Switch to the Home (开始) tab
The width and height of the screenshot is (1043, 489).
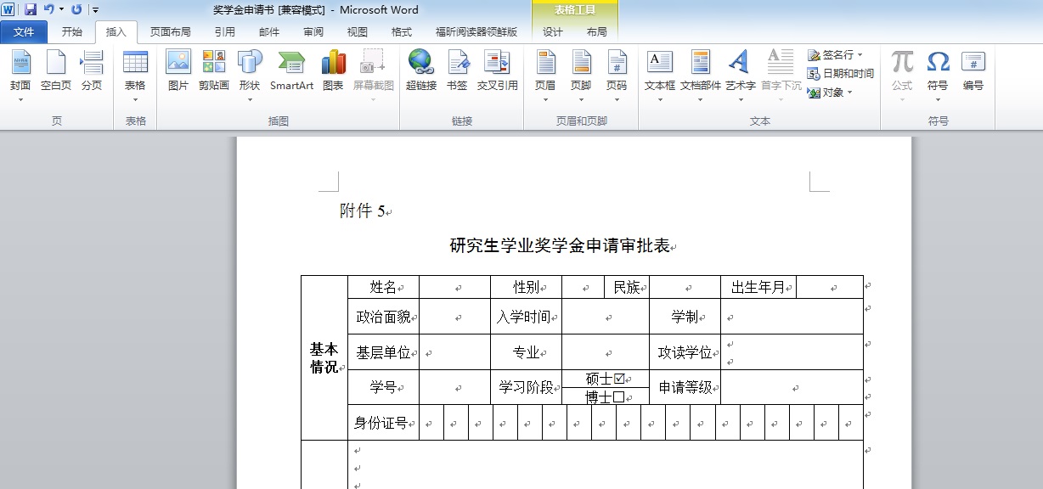pyautogui.click(x=72, y=32)
